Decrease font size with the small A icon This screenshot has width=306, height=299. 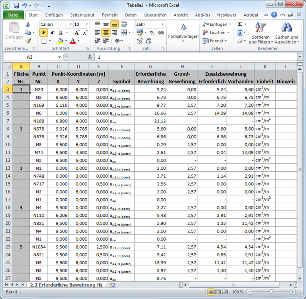click(85, 33)
